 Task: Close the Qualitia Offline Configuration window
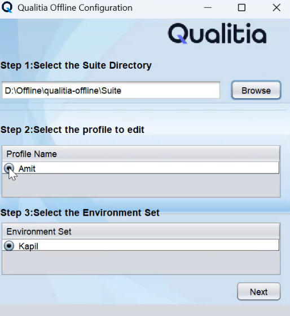[276, 8]
